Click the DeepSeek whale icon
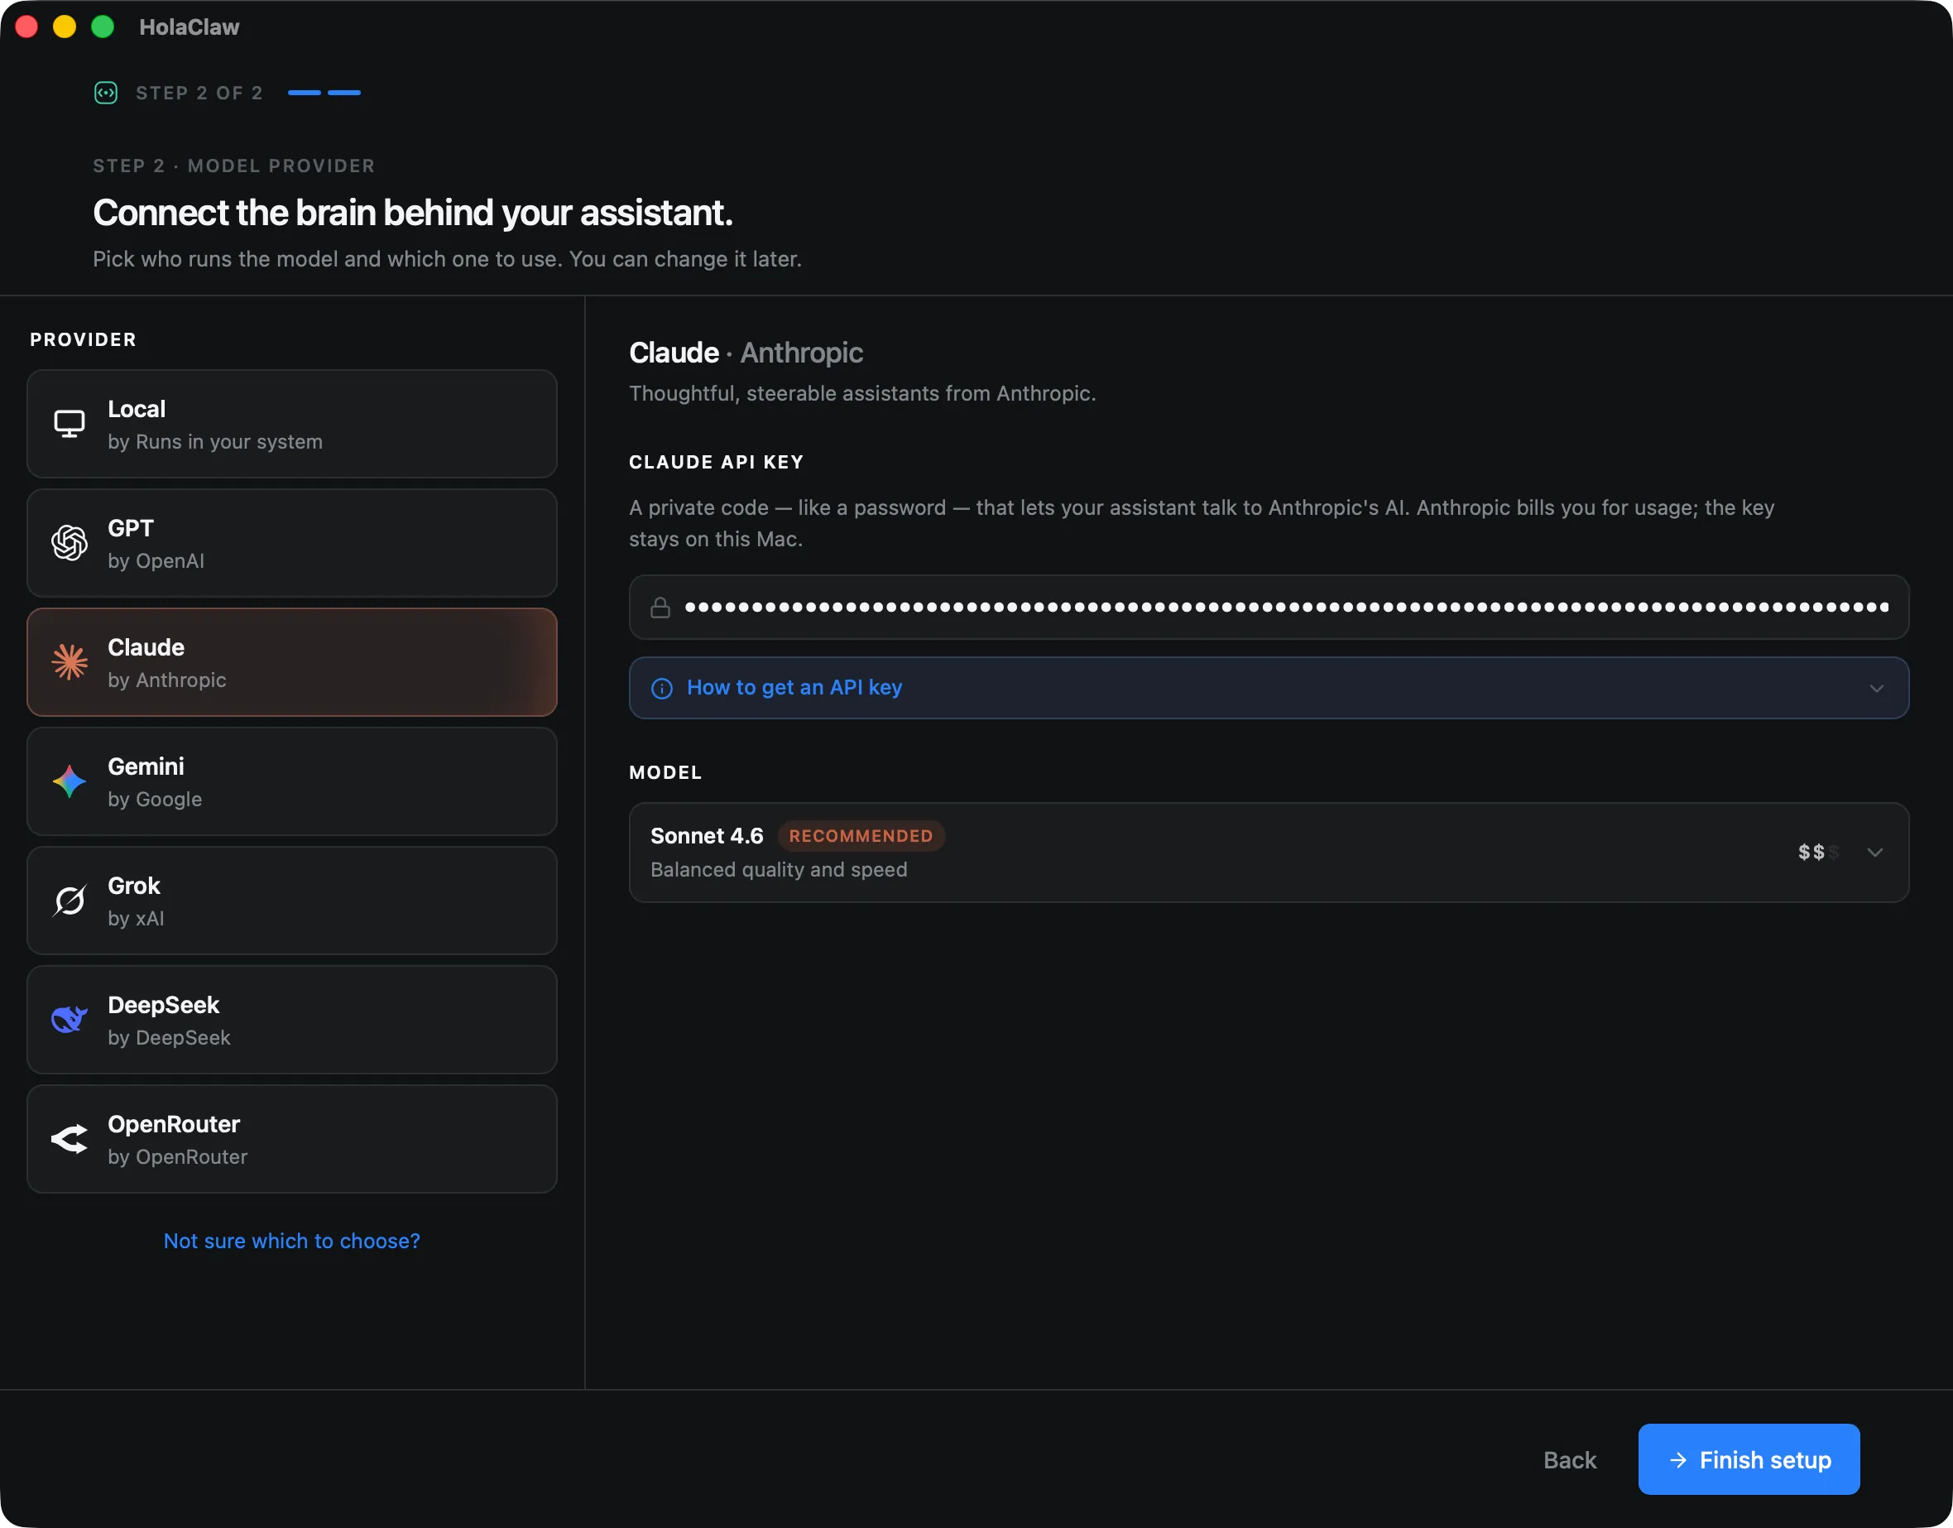The image size is (1953, 1528). (69, 1019)
